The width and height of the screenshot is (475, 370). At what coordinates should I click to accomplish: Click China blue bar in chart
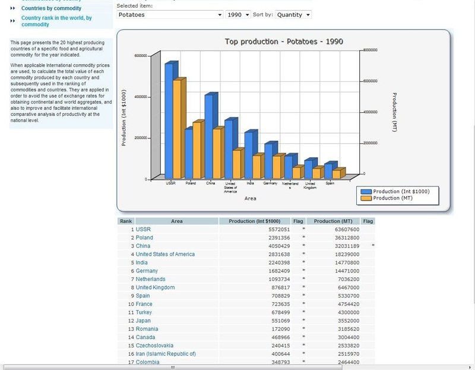tap(209, 137)
